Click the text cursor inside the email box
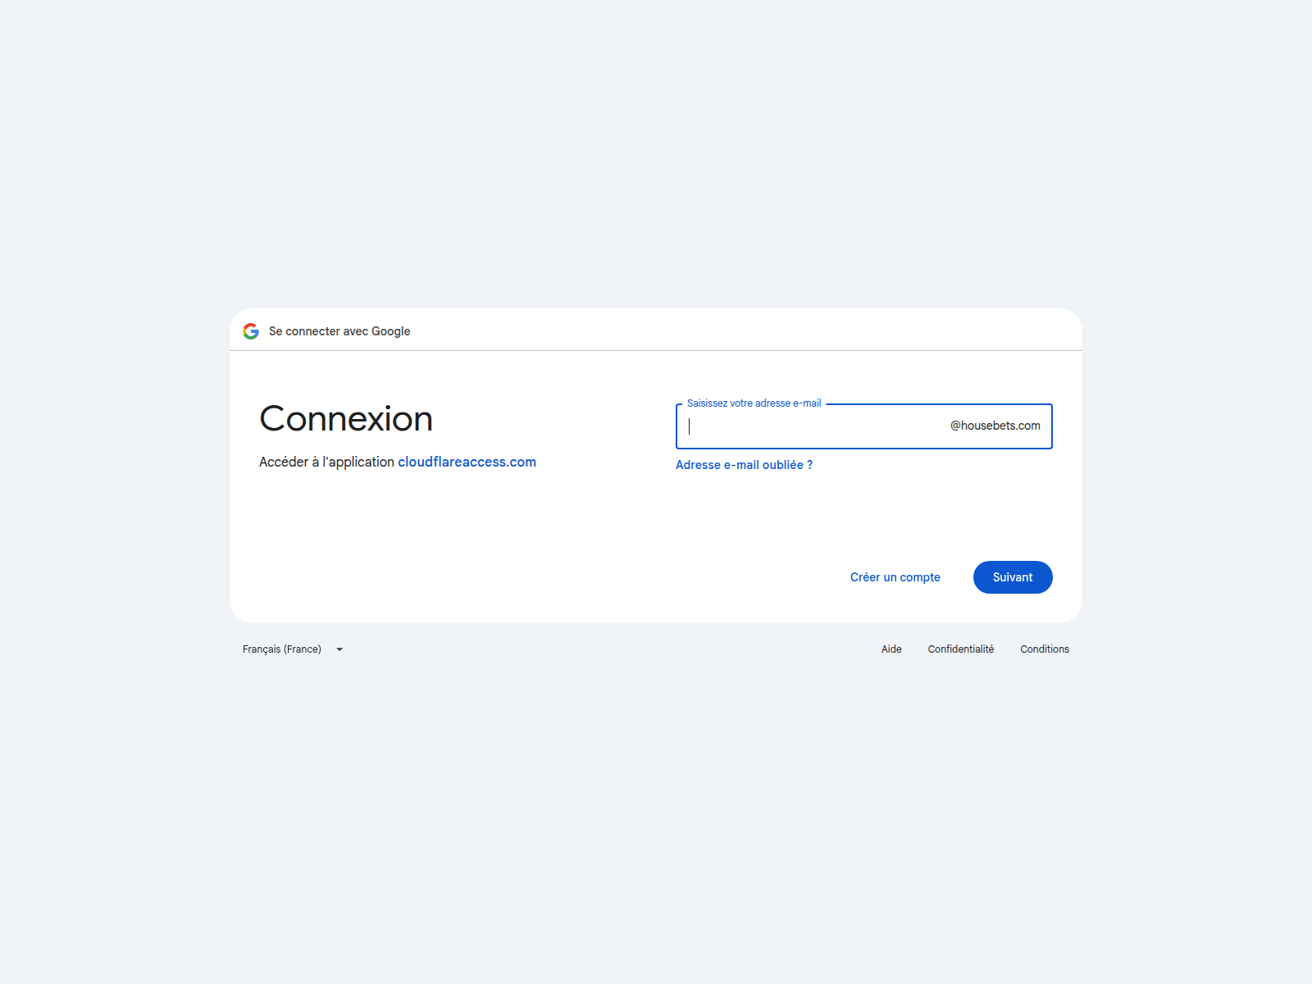Screen dimensions: 1312x984 689,426
